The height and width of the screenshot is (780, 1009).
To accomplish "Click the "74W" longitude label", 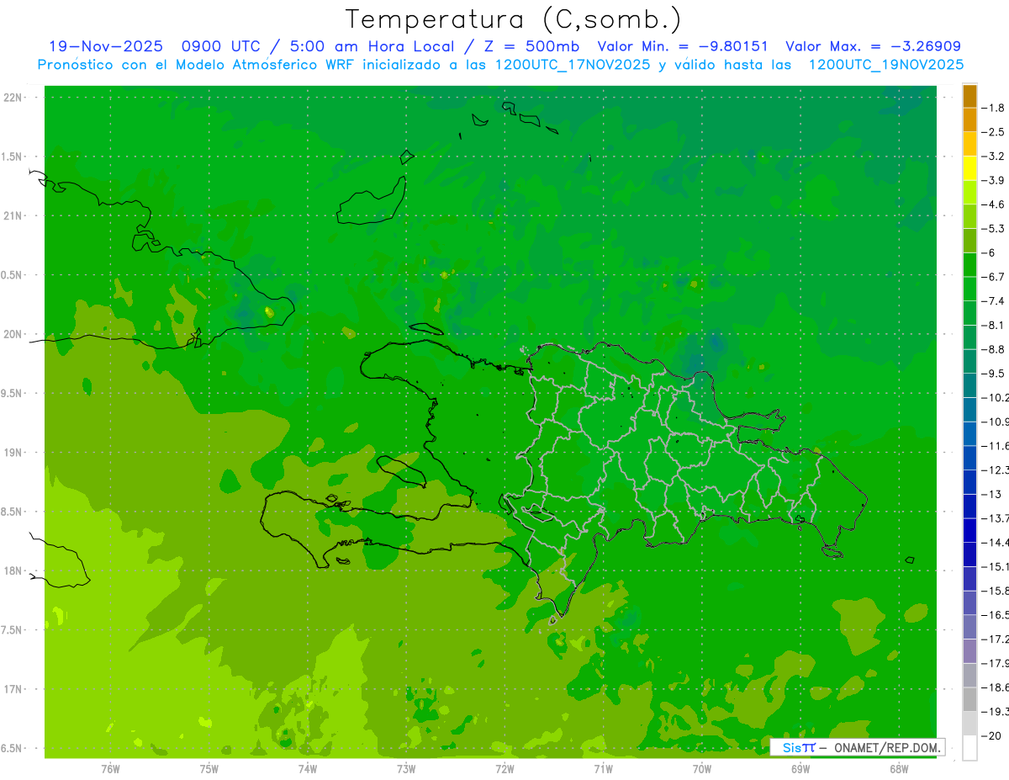I will [x=308, y=769].
